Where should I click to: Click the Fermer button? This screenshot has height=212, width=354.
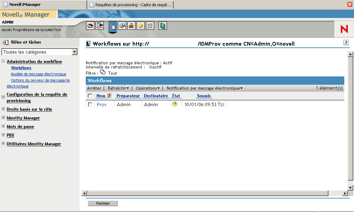coord(103,203)
